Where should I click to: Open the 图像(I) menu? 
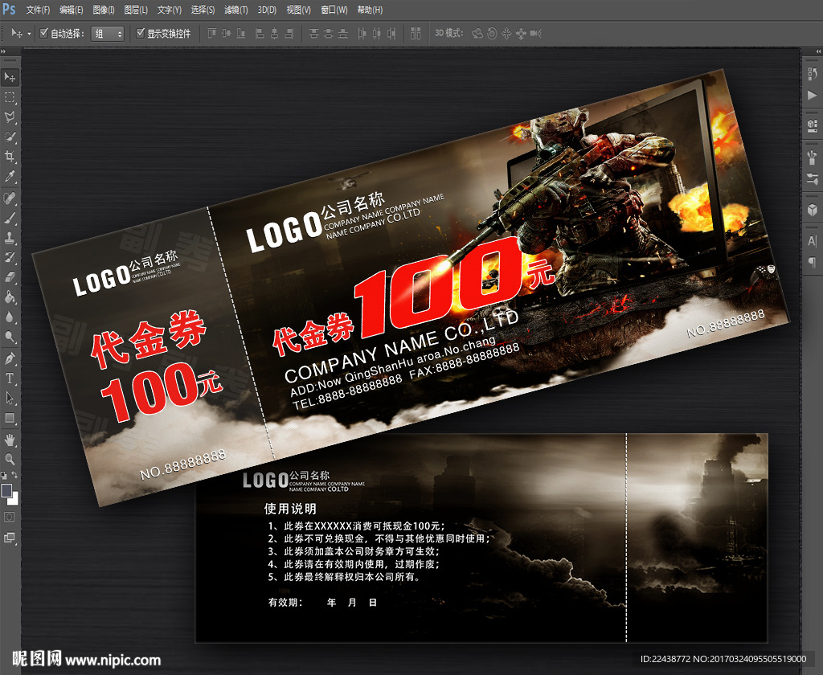pyautogui.click(x=104, y=10)
